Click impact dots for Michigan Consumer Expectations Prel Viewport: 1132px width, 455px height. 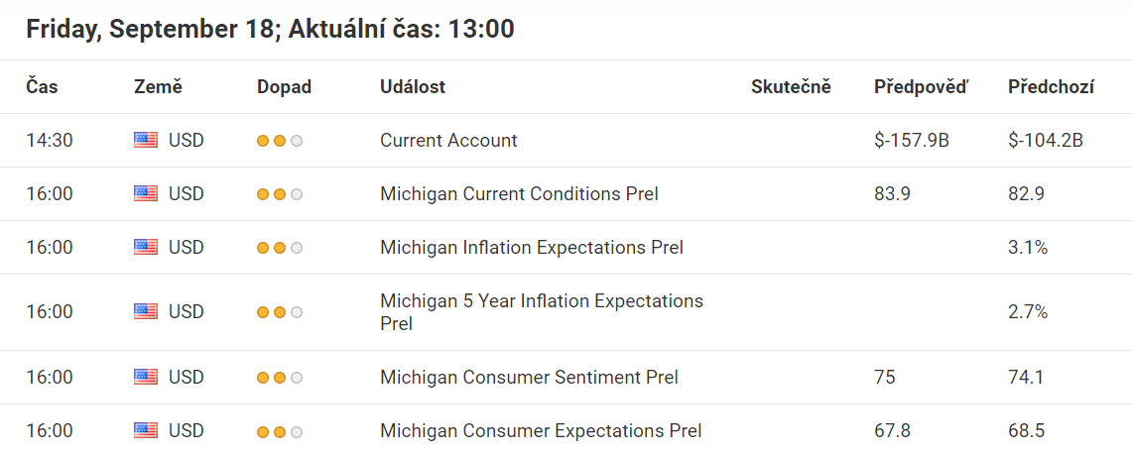coord(280,432)
